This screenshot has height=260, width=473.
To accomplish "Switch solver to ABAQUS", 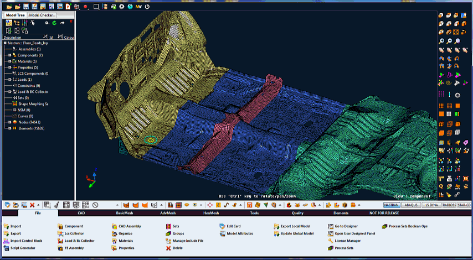I will pos(411,205).
